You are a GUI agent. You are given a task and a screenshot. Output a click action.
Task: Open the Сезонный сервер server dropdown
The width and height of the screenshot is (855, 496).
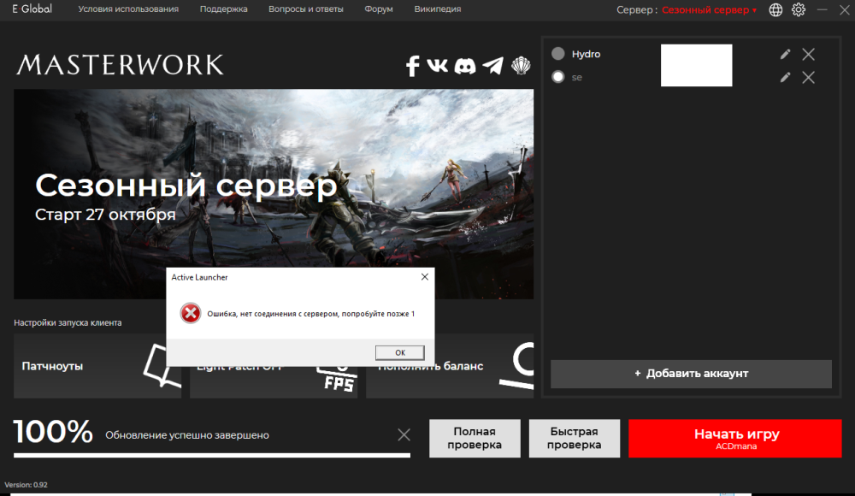(706, 9)
